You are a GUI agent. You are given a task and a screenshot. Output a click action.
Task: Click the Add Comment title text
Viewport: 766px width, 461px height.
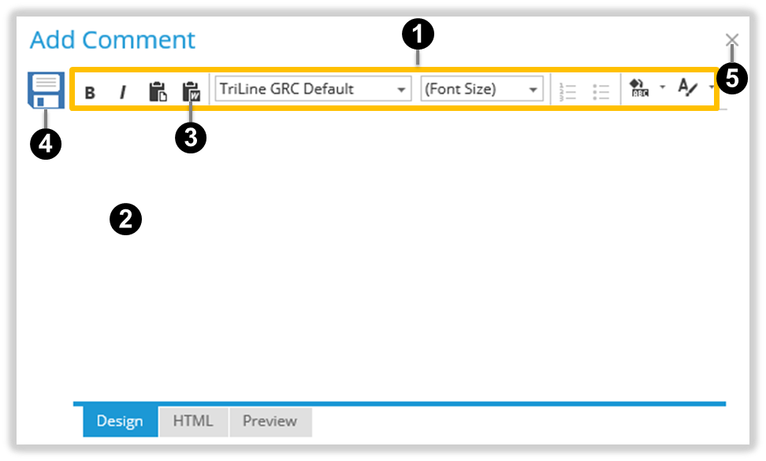[x=113, y=39]
